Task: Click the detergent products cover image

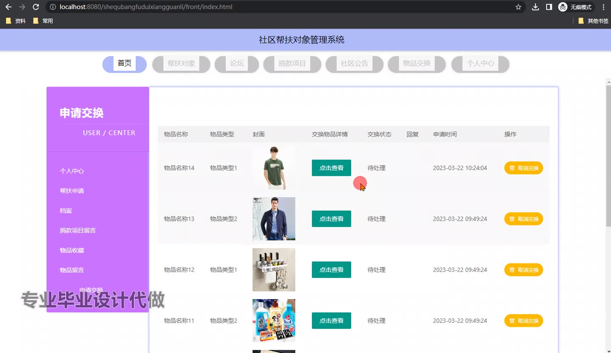Action: tap(274, 321)
